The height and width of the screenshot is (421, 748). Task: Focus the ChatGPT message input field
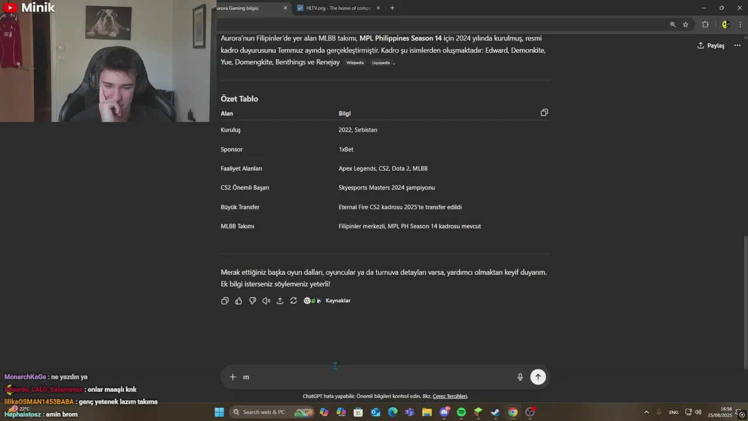(377, 377)
